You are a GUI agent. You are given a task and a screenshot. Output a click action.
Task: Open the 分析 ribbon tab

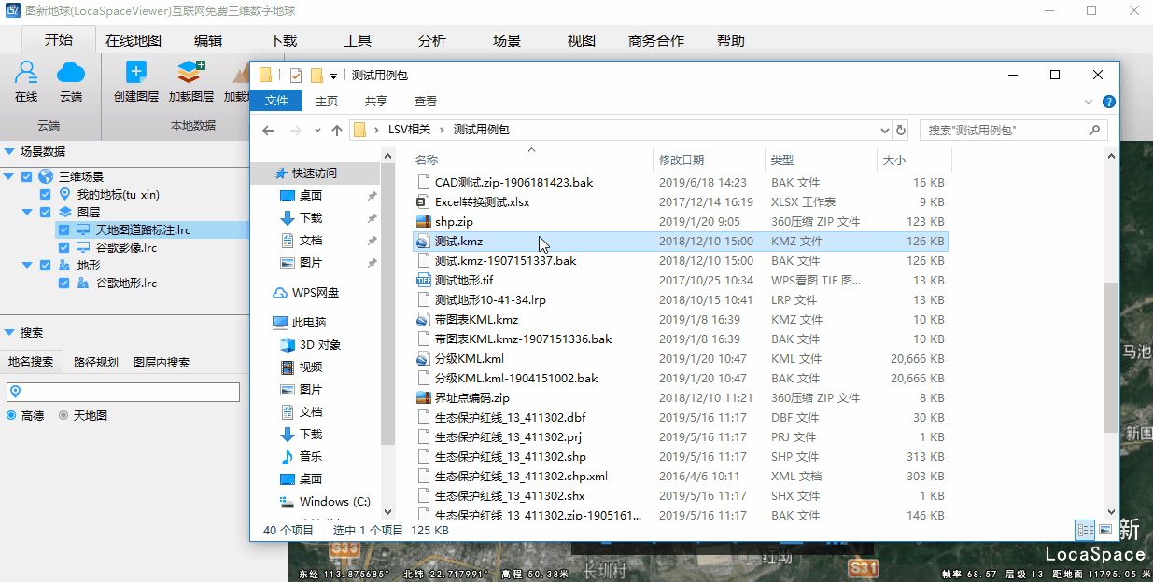432,40
